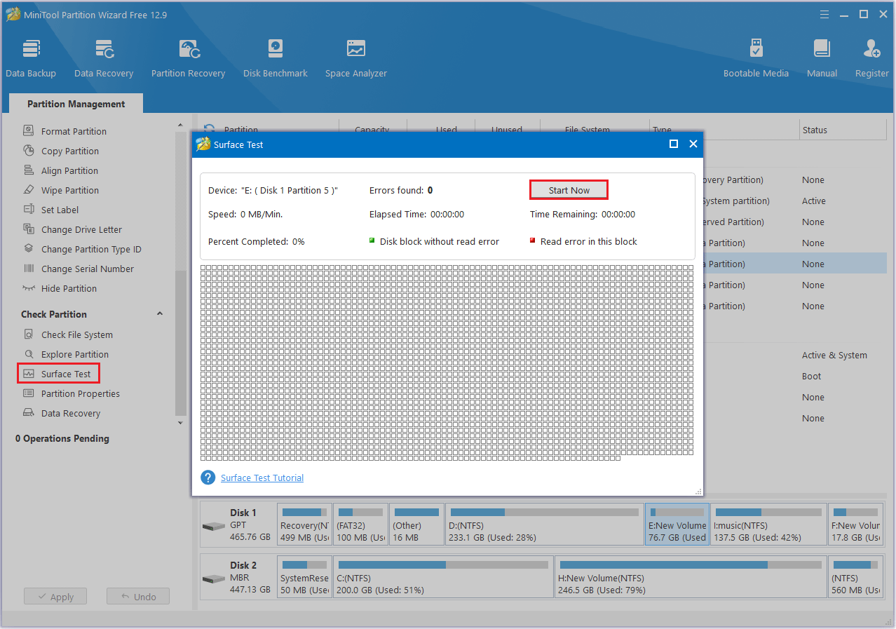Click the Explore Partition magnifier icon

tap(29, 353)
